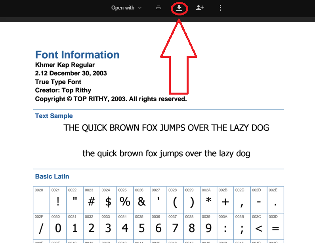Click the dollar sign cell 0024
This screenshot has width=315, height=243.
pyautogui.click(x=108, y=200)
